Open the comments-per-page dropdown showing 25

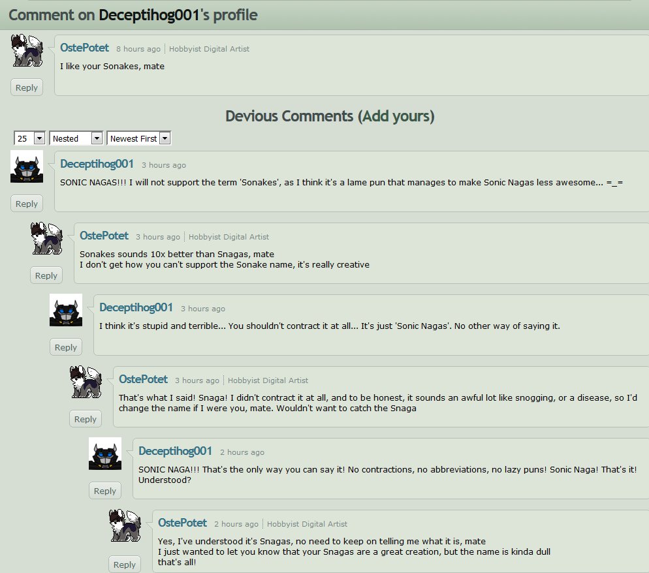(29, 138)
